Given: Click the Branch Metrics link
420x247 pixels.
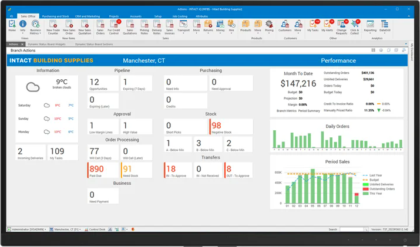Looking at the screenshot, I should pos(286,111).
